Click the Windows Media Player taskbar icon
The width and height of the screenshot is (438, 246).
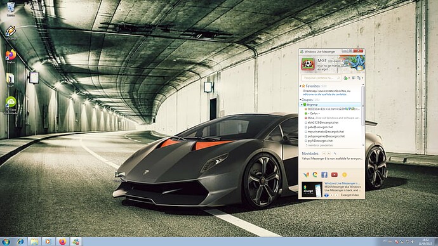pos(48,242)
